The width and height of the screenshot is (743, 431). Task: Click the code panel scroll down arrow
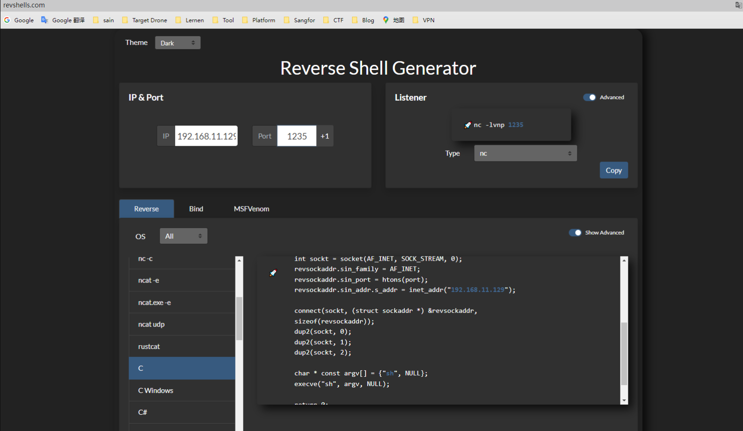[624, 400]
